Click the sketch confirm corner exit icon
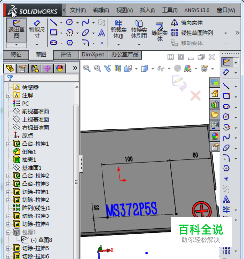Image resolution: width=244 pixels, height=259 pixels. coord(179,83)
